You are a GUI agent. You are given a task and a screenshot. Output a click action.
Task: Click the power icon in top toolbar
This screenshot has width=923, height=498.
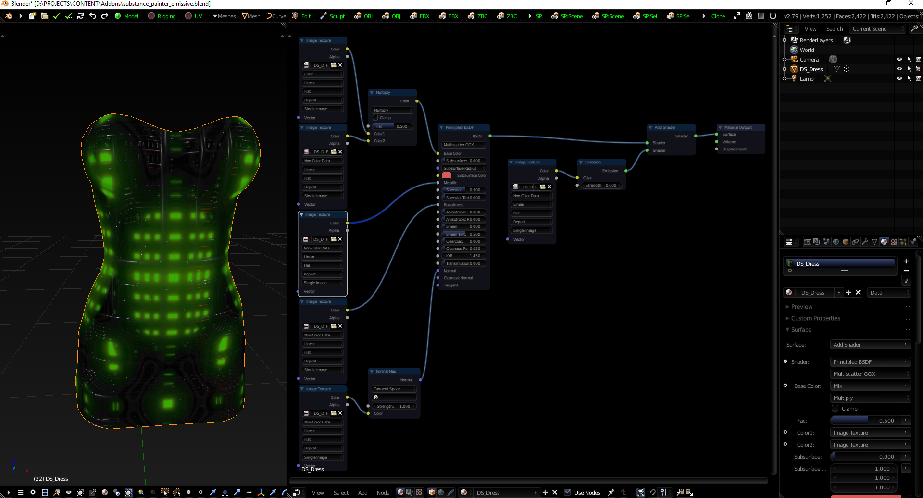click(x=773, y=16)
